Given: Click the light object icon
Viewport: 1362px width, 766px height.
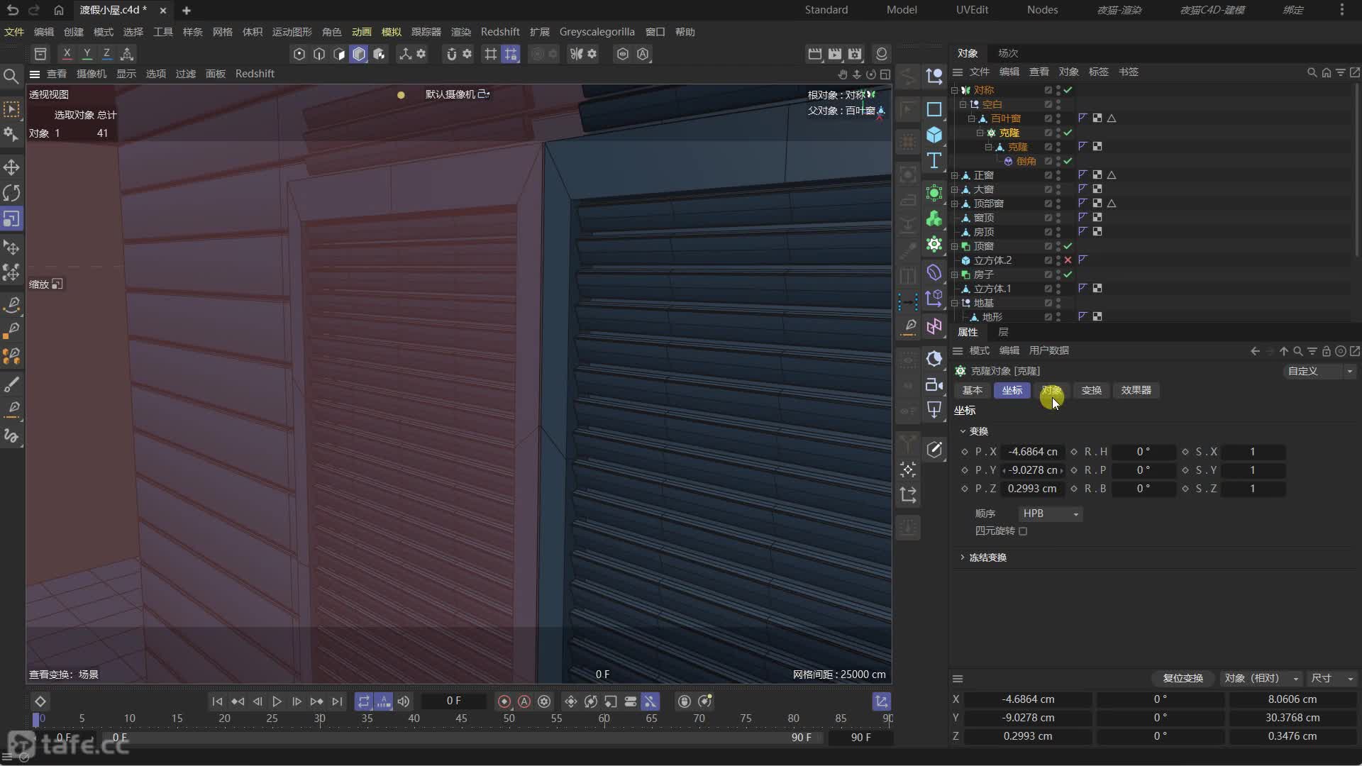Looking at the screenshot, I should pyautogui.click(x=934, y=410).
